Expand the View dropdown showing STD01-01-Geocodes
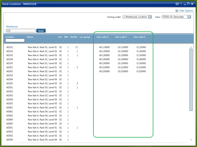Viewport: 197px width, 147px height. pos(189,17)
